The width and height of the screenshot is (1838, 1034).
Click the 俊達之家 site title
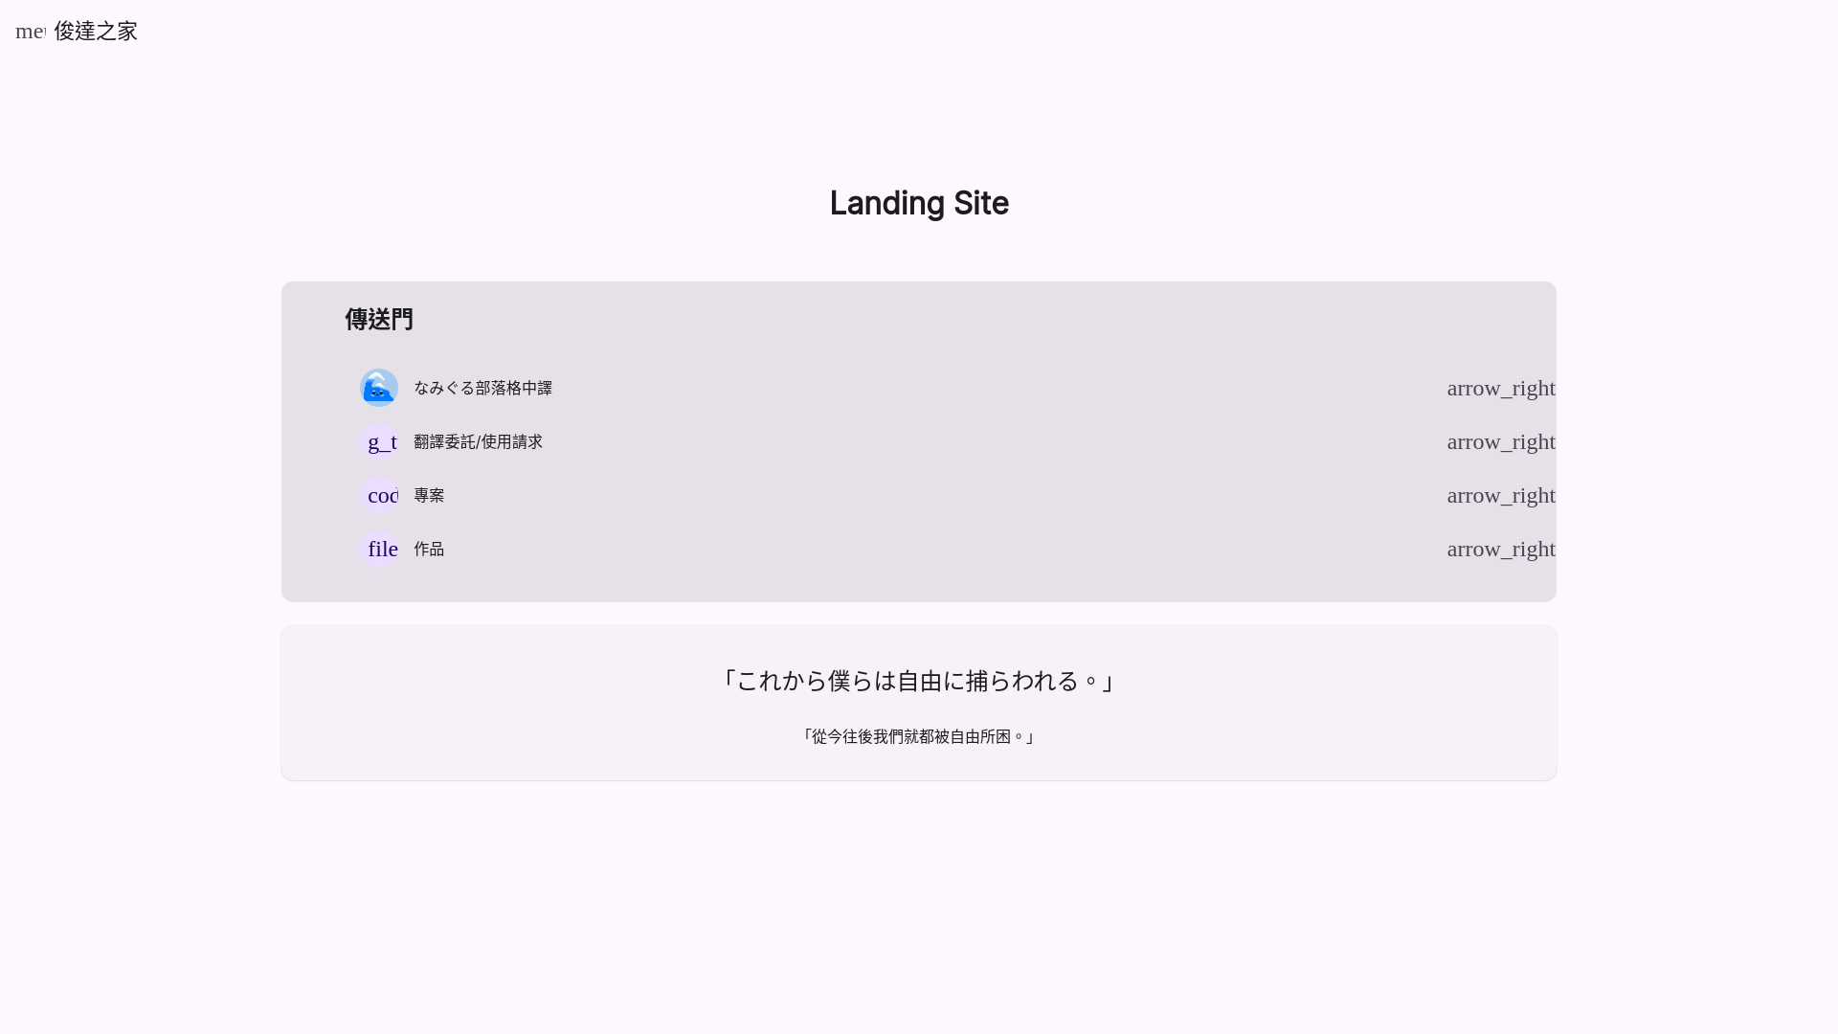96,31
